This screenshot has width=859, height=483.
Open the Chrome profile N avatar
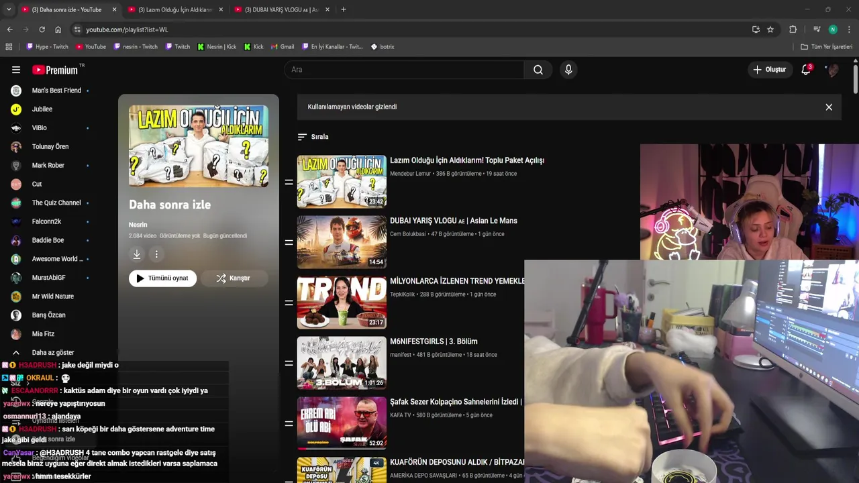[833, 30]
